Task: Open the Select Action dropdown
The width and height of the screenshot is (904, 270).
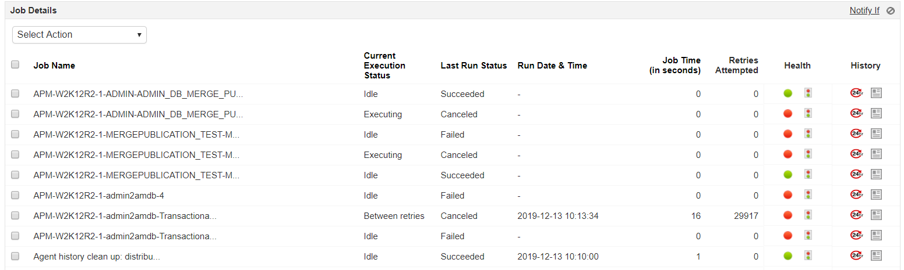Action: (79, 35)
